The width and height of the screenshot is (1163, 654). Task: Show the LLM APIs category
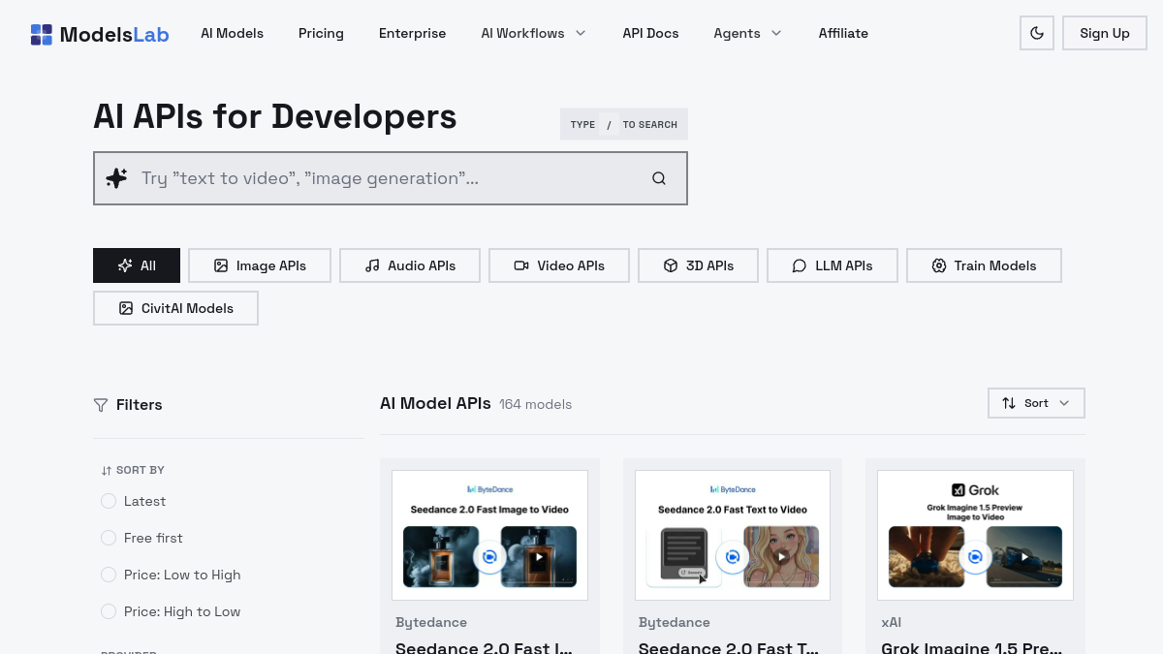(x=833, y=265)
